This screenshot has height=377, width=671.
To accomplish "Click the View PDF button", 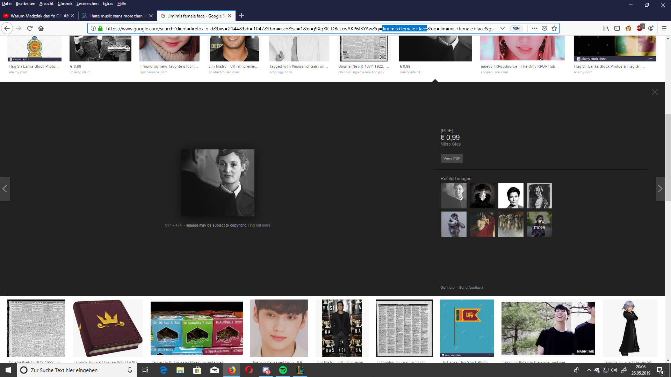I will tap(452, 158).
